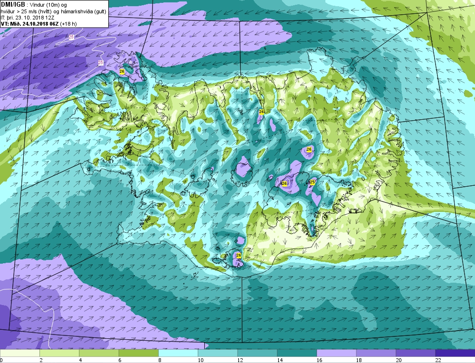Image resolution: width=475 pixels, height=363 pixels.
Task: Click the yellow 26 gust marker on north coast fjord
Action: tap(262, 112)
